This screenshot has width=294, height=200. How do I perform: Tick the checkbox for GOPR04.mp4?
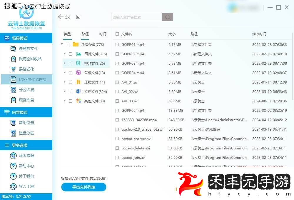click(117, 73)
